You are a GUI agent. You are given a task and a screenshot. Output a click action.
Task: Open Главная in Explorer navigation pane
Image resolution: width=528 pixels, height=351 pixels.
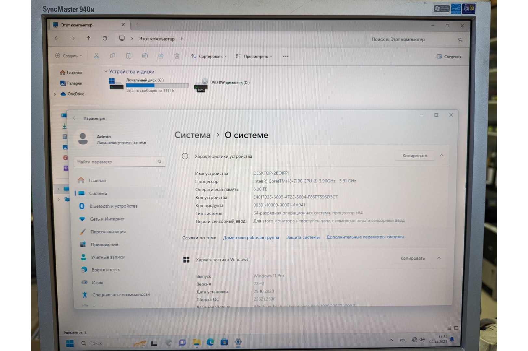click(71, 72)
